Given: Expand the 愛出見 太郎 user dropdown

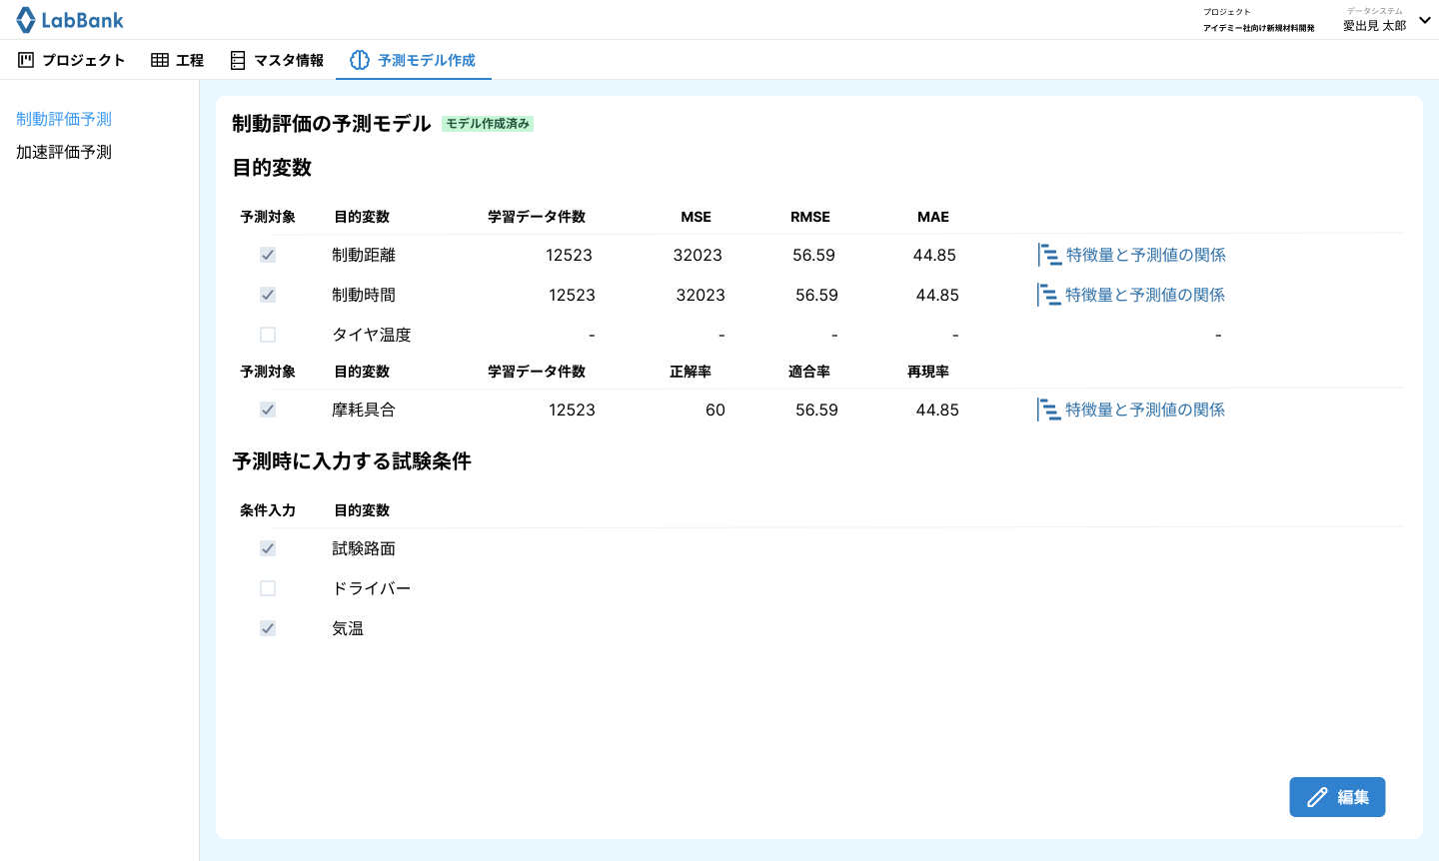Looking at the screenshot, I should coord(1425,20).
